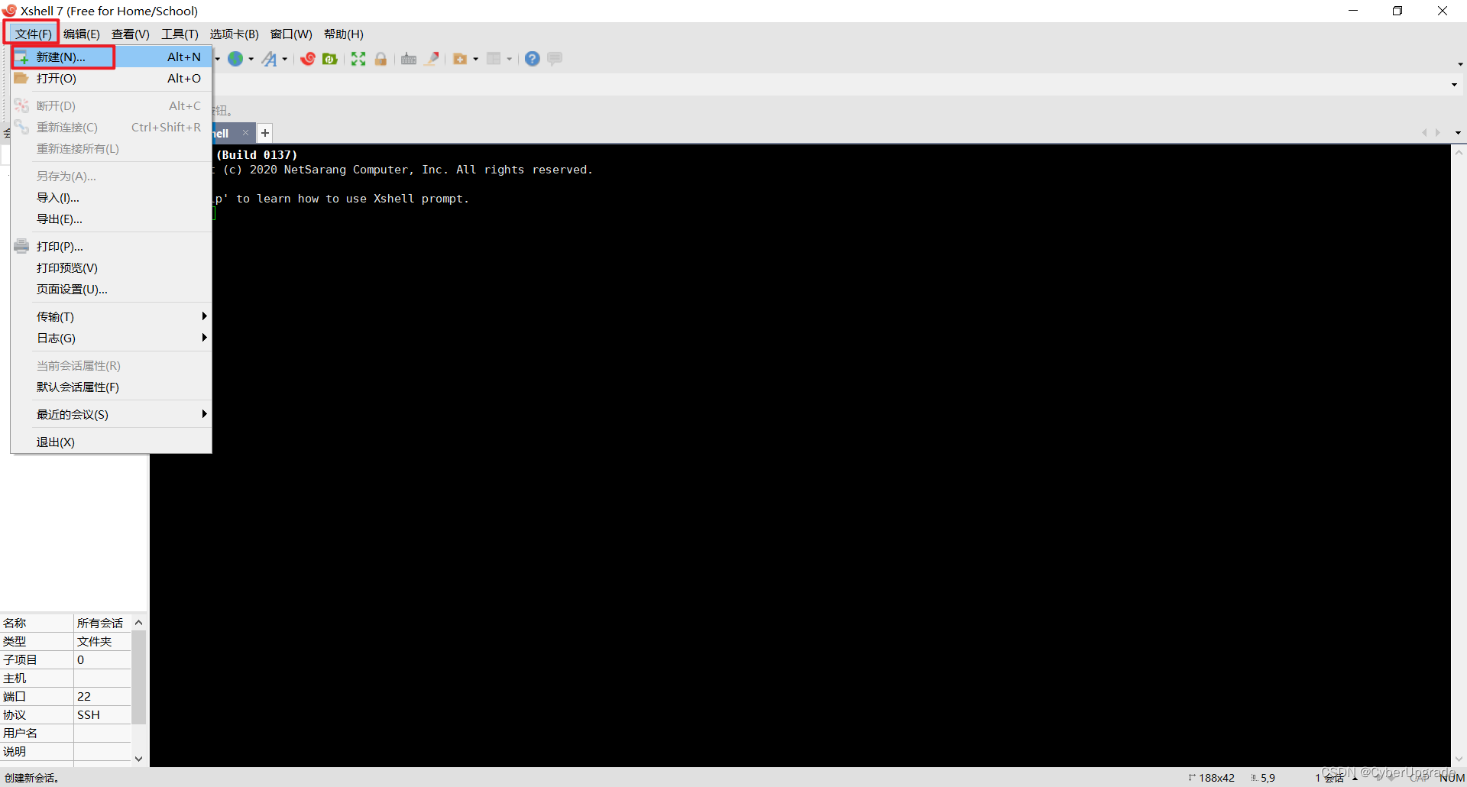Open dropdown arrow next to globe icon
The width and height of the screenshot is (1467, 787).
click(251, 59)
